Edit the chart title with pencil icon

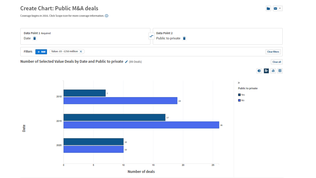pos(126,62)
